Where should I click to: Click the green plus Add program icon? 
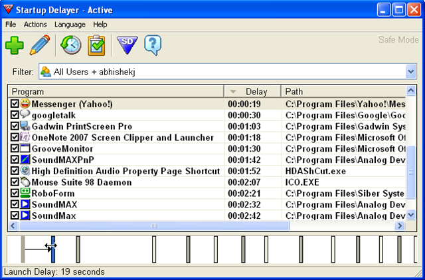point(15,45)
